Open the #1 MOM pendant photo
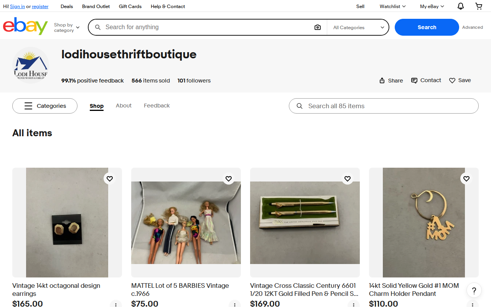Viewport: 491px width, 307px height. 424,223
